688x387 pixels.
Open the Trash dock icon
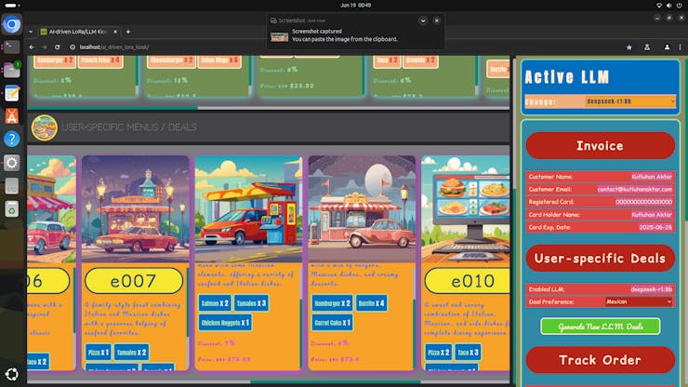[11, 208]
